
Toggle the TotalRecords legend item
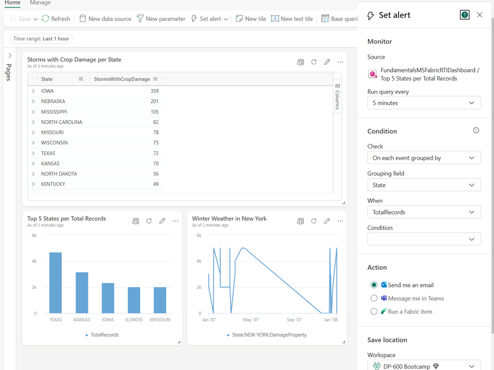(102, 335)
